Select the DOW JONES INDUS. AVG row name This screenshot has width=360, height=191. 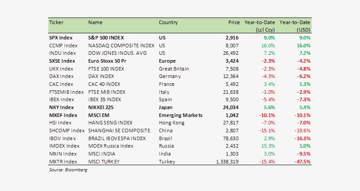(116, 53)
